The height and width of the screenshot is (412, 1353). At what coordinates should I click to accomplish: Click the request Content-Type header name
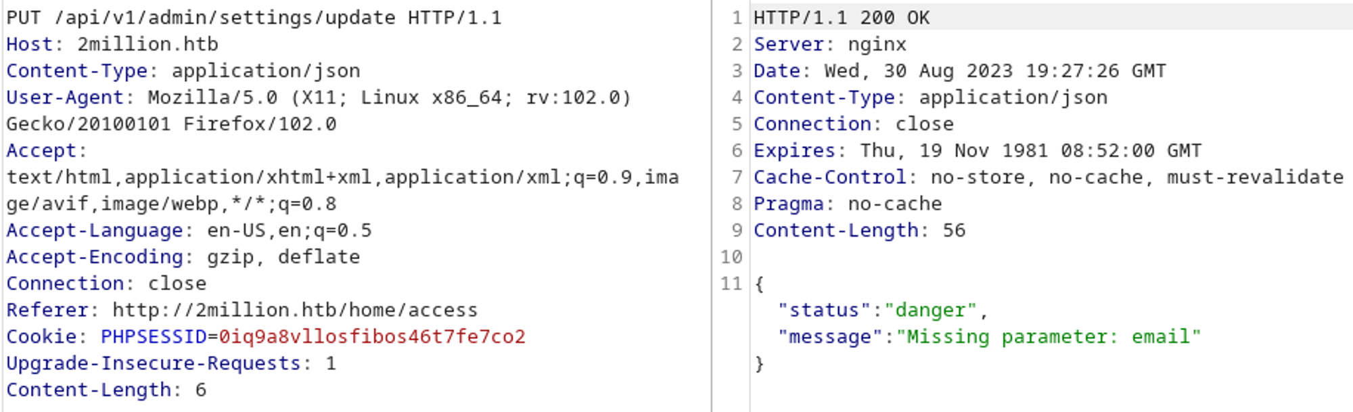76,71
